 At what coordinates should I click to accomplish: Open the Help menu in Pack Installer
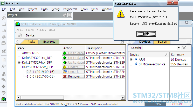[52, 30]
